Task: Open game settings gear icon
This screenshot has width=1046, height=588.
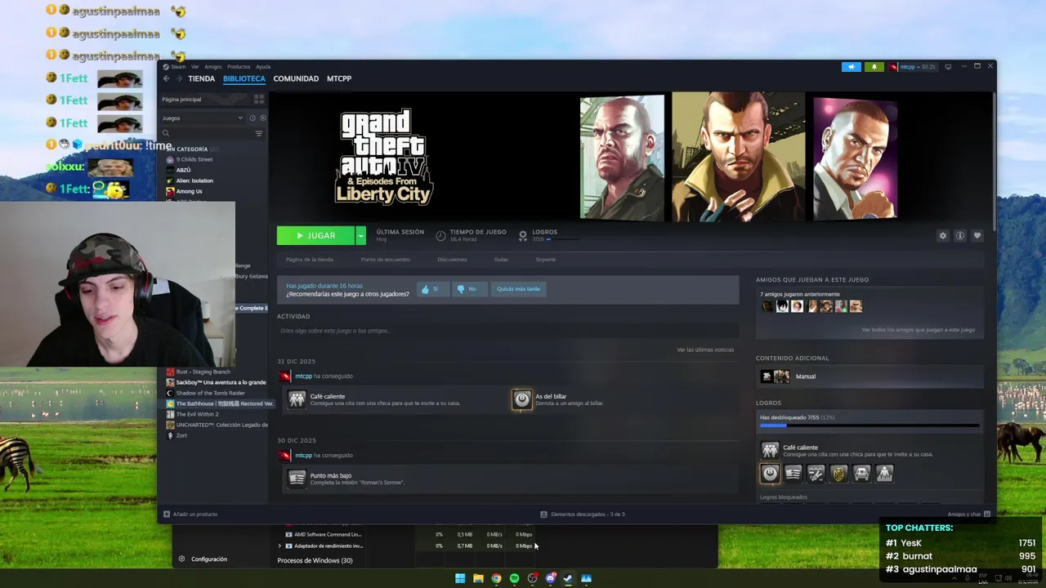Action: tap(942, 235)
